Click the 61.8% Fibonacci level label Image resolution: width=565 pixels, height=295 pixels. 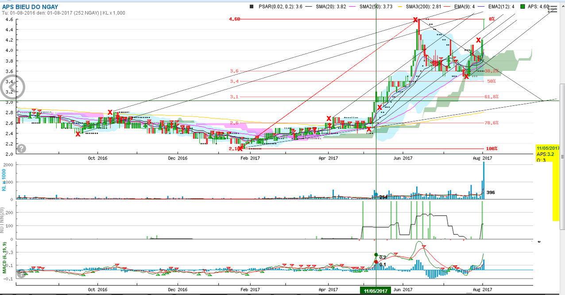pos(491,97)
